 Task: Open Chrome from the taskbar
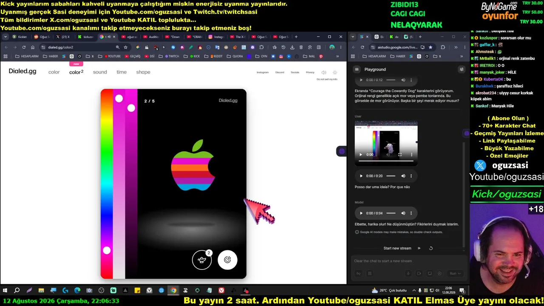click(x=173, y=291)
